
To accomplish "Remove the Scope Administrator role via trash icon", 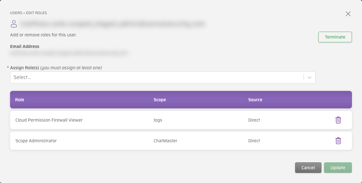I will pos(338,141).
